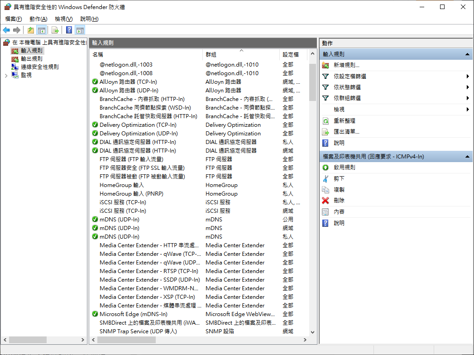Click the 重新整理 refresh icon
Screen dimensions: 474x355
(326, 121)
